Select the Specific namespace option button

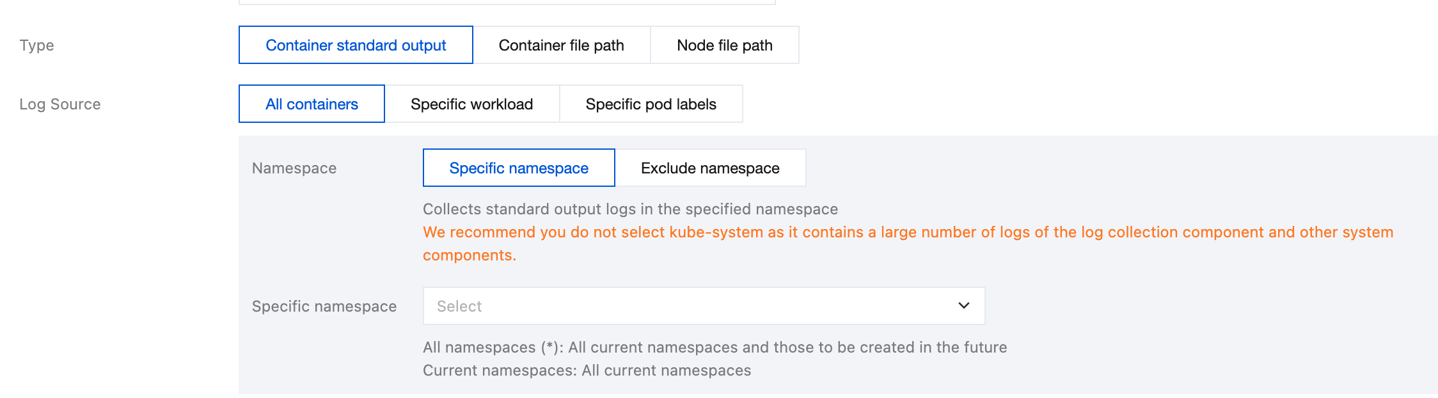[x=518, y=168]
